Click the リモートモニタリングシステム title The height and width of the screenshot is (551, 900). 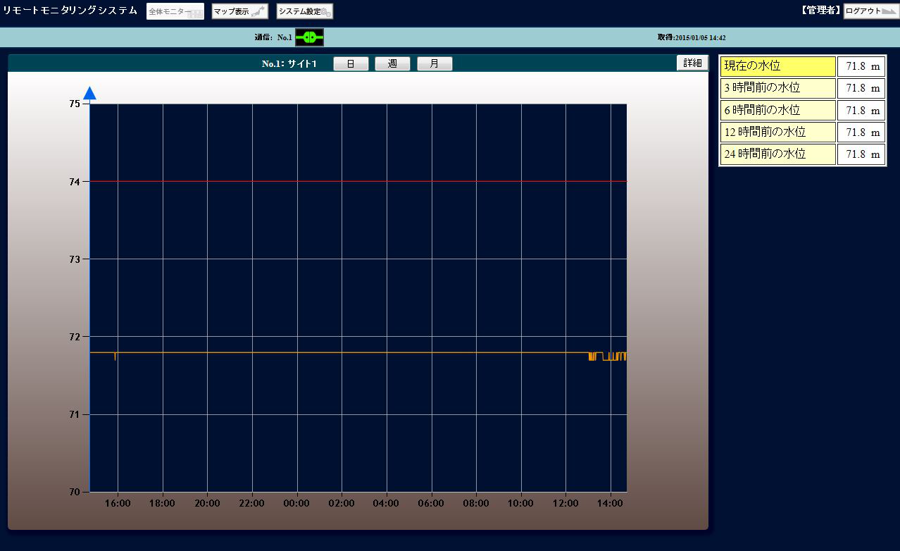(x=70, y=11)
